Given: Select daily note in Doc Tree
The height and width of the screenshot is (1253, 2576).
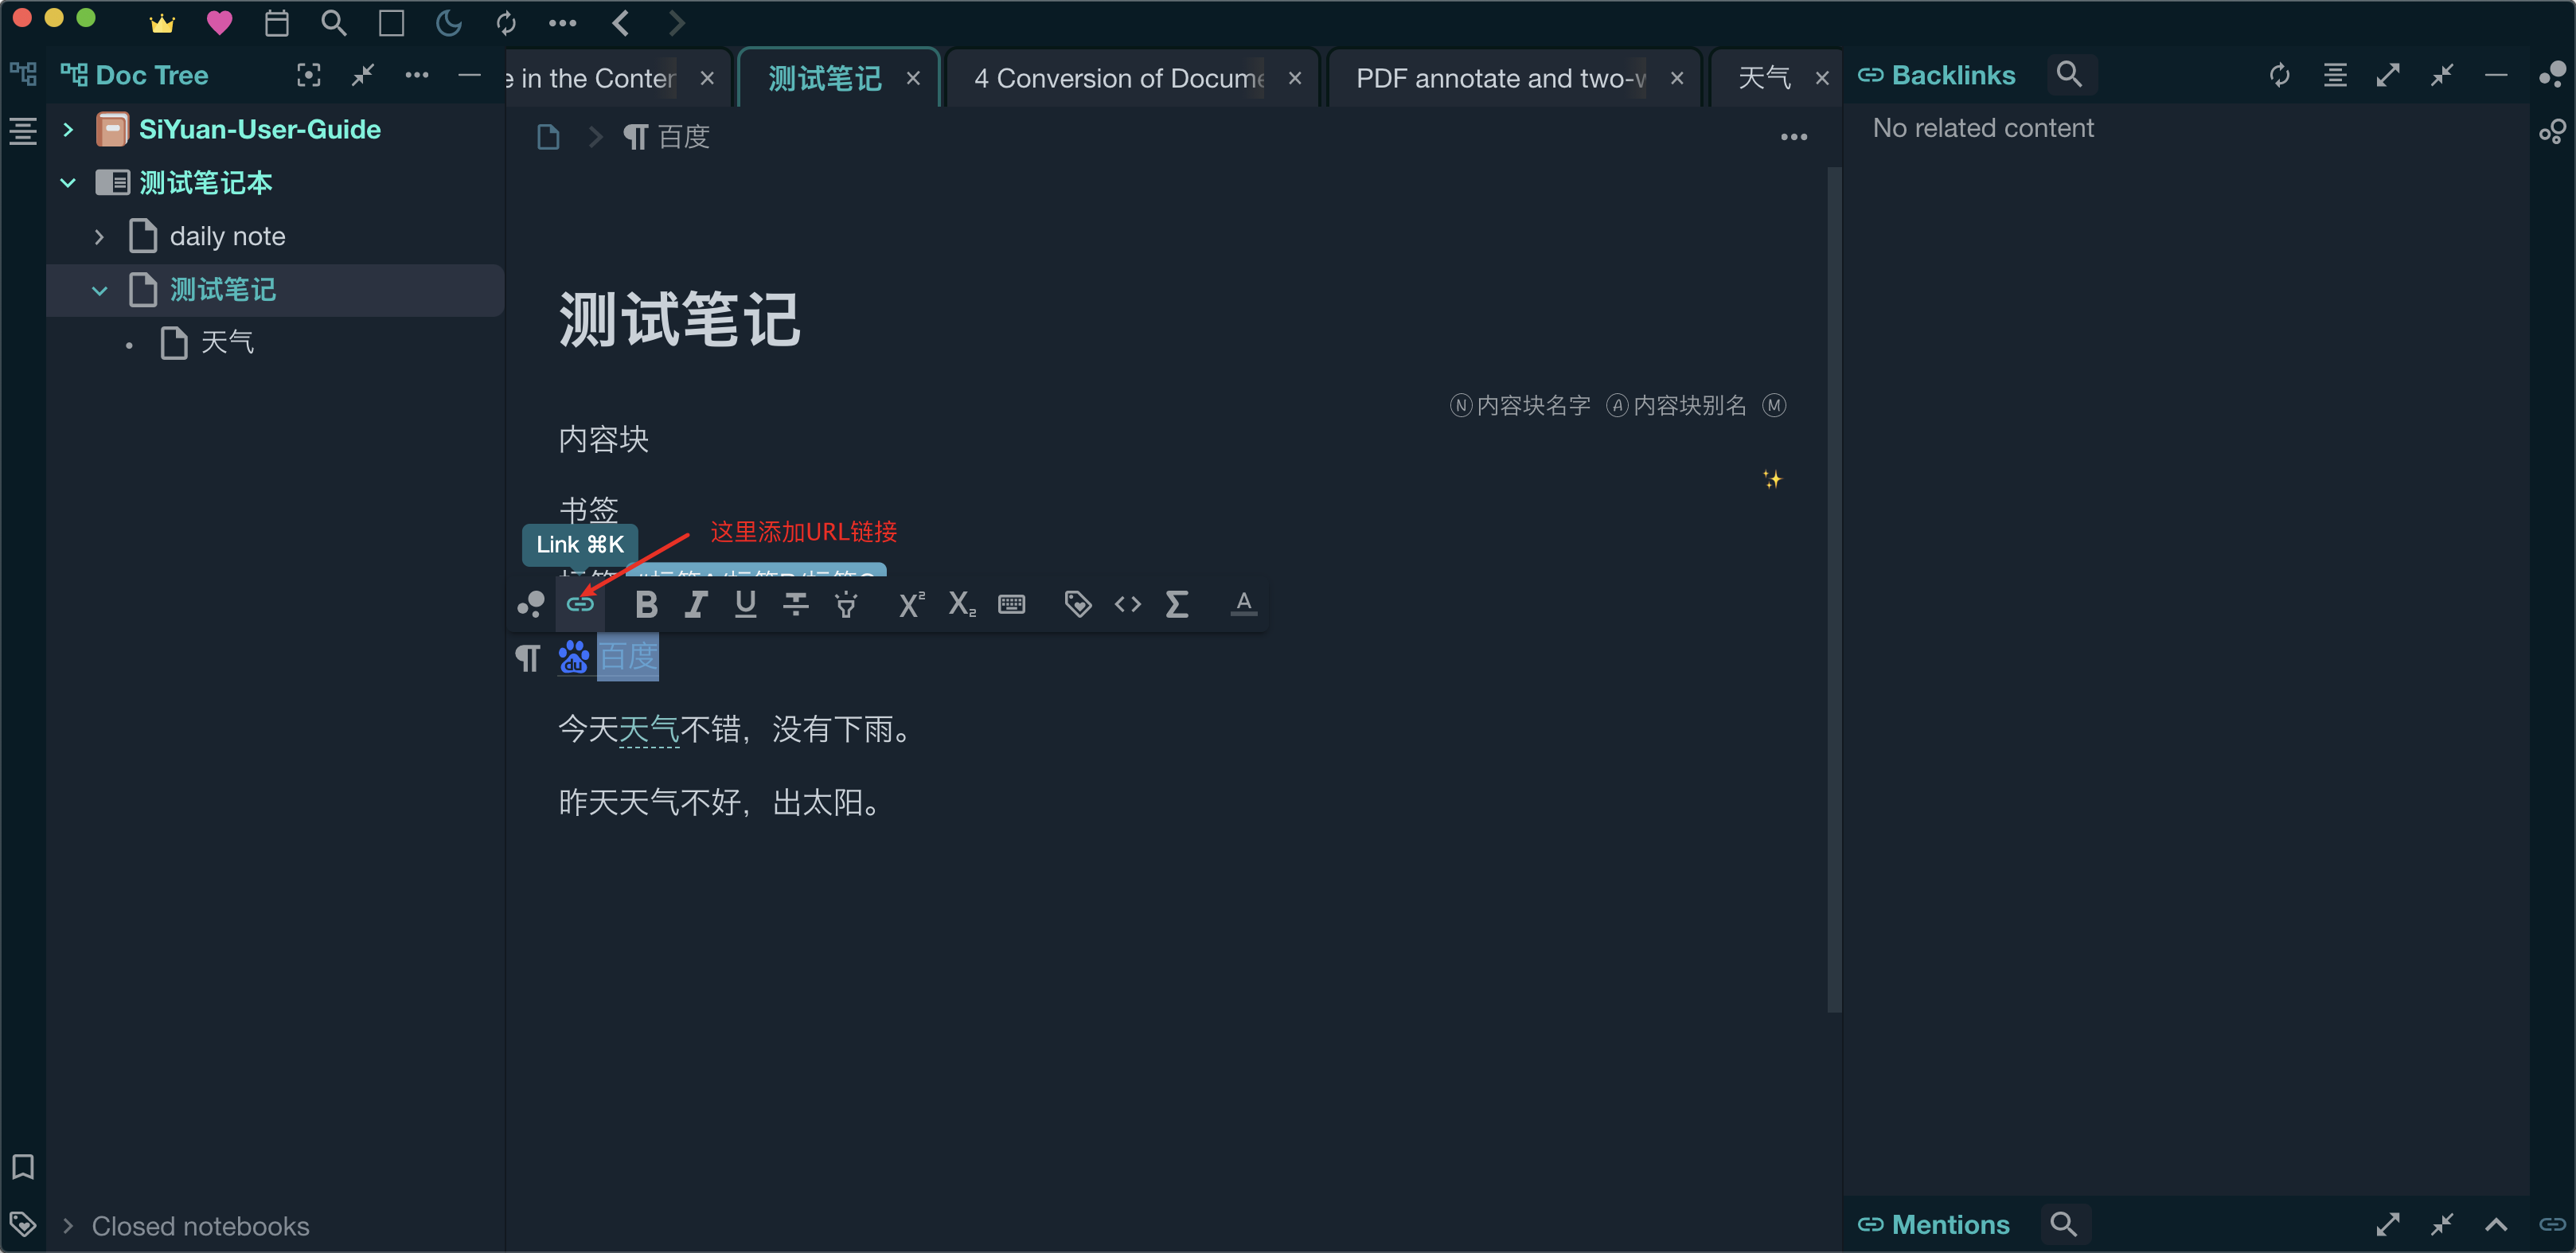Looking at the screenshot, I should pyautogui.click(x=227, y=237).
